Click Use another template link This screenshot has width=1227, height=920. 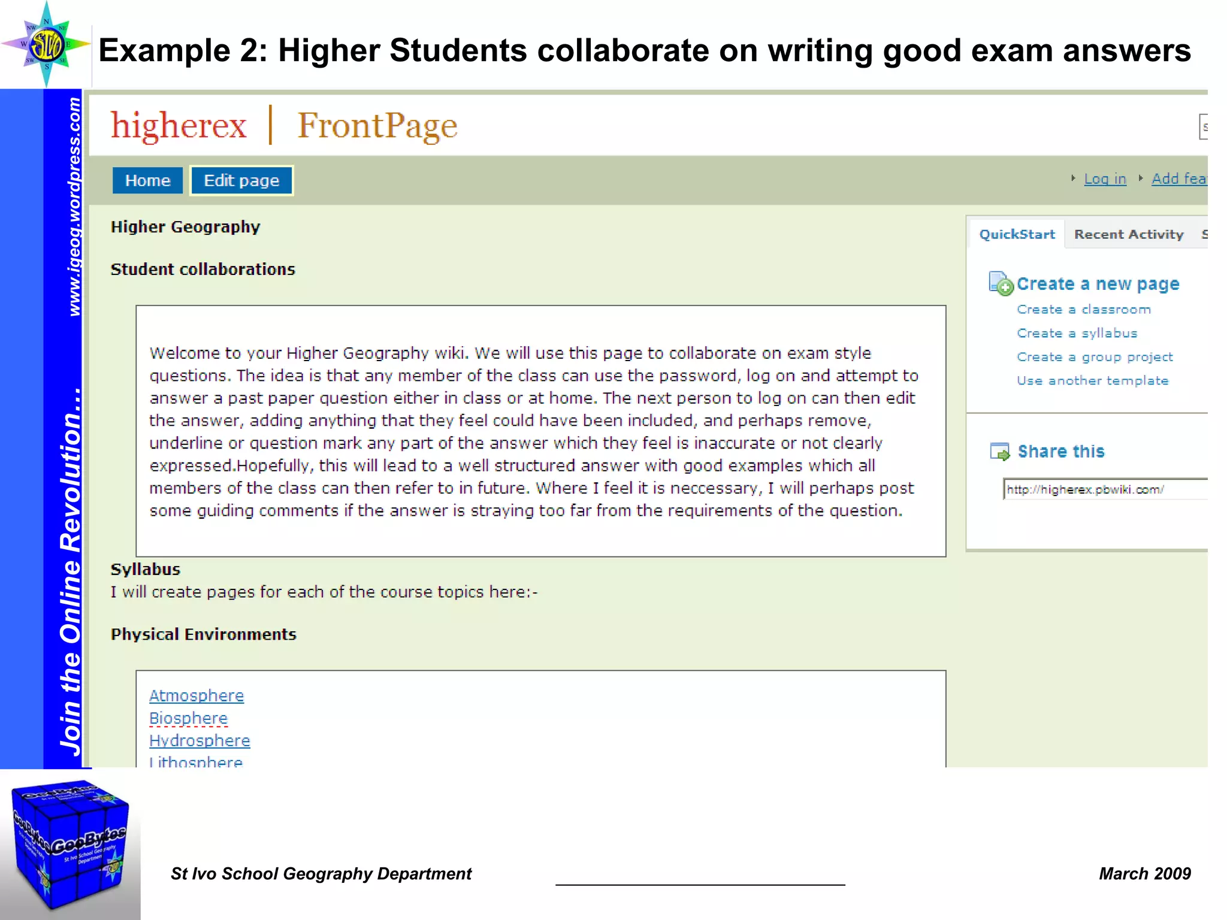pyautogui.click(x=1092, y=381)
